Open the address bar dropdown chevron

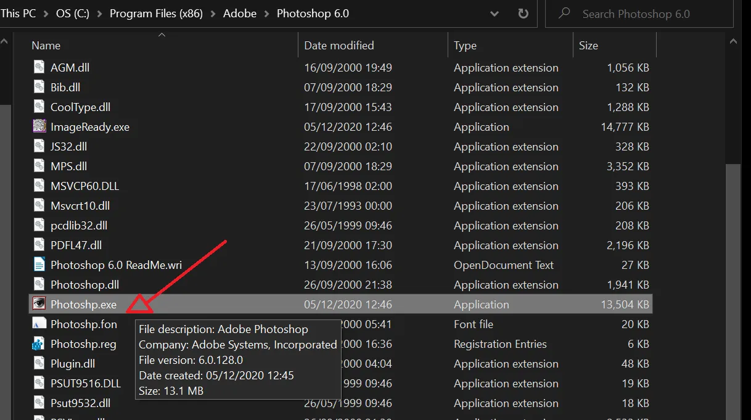click(495, 13)
